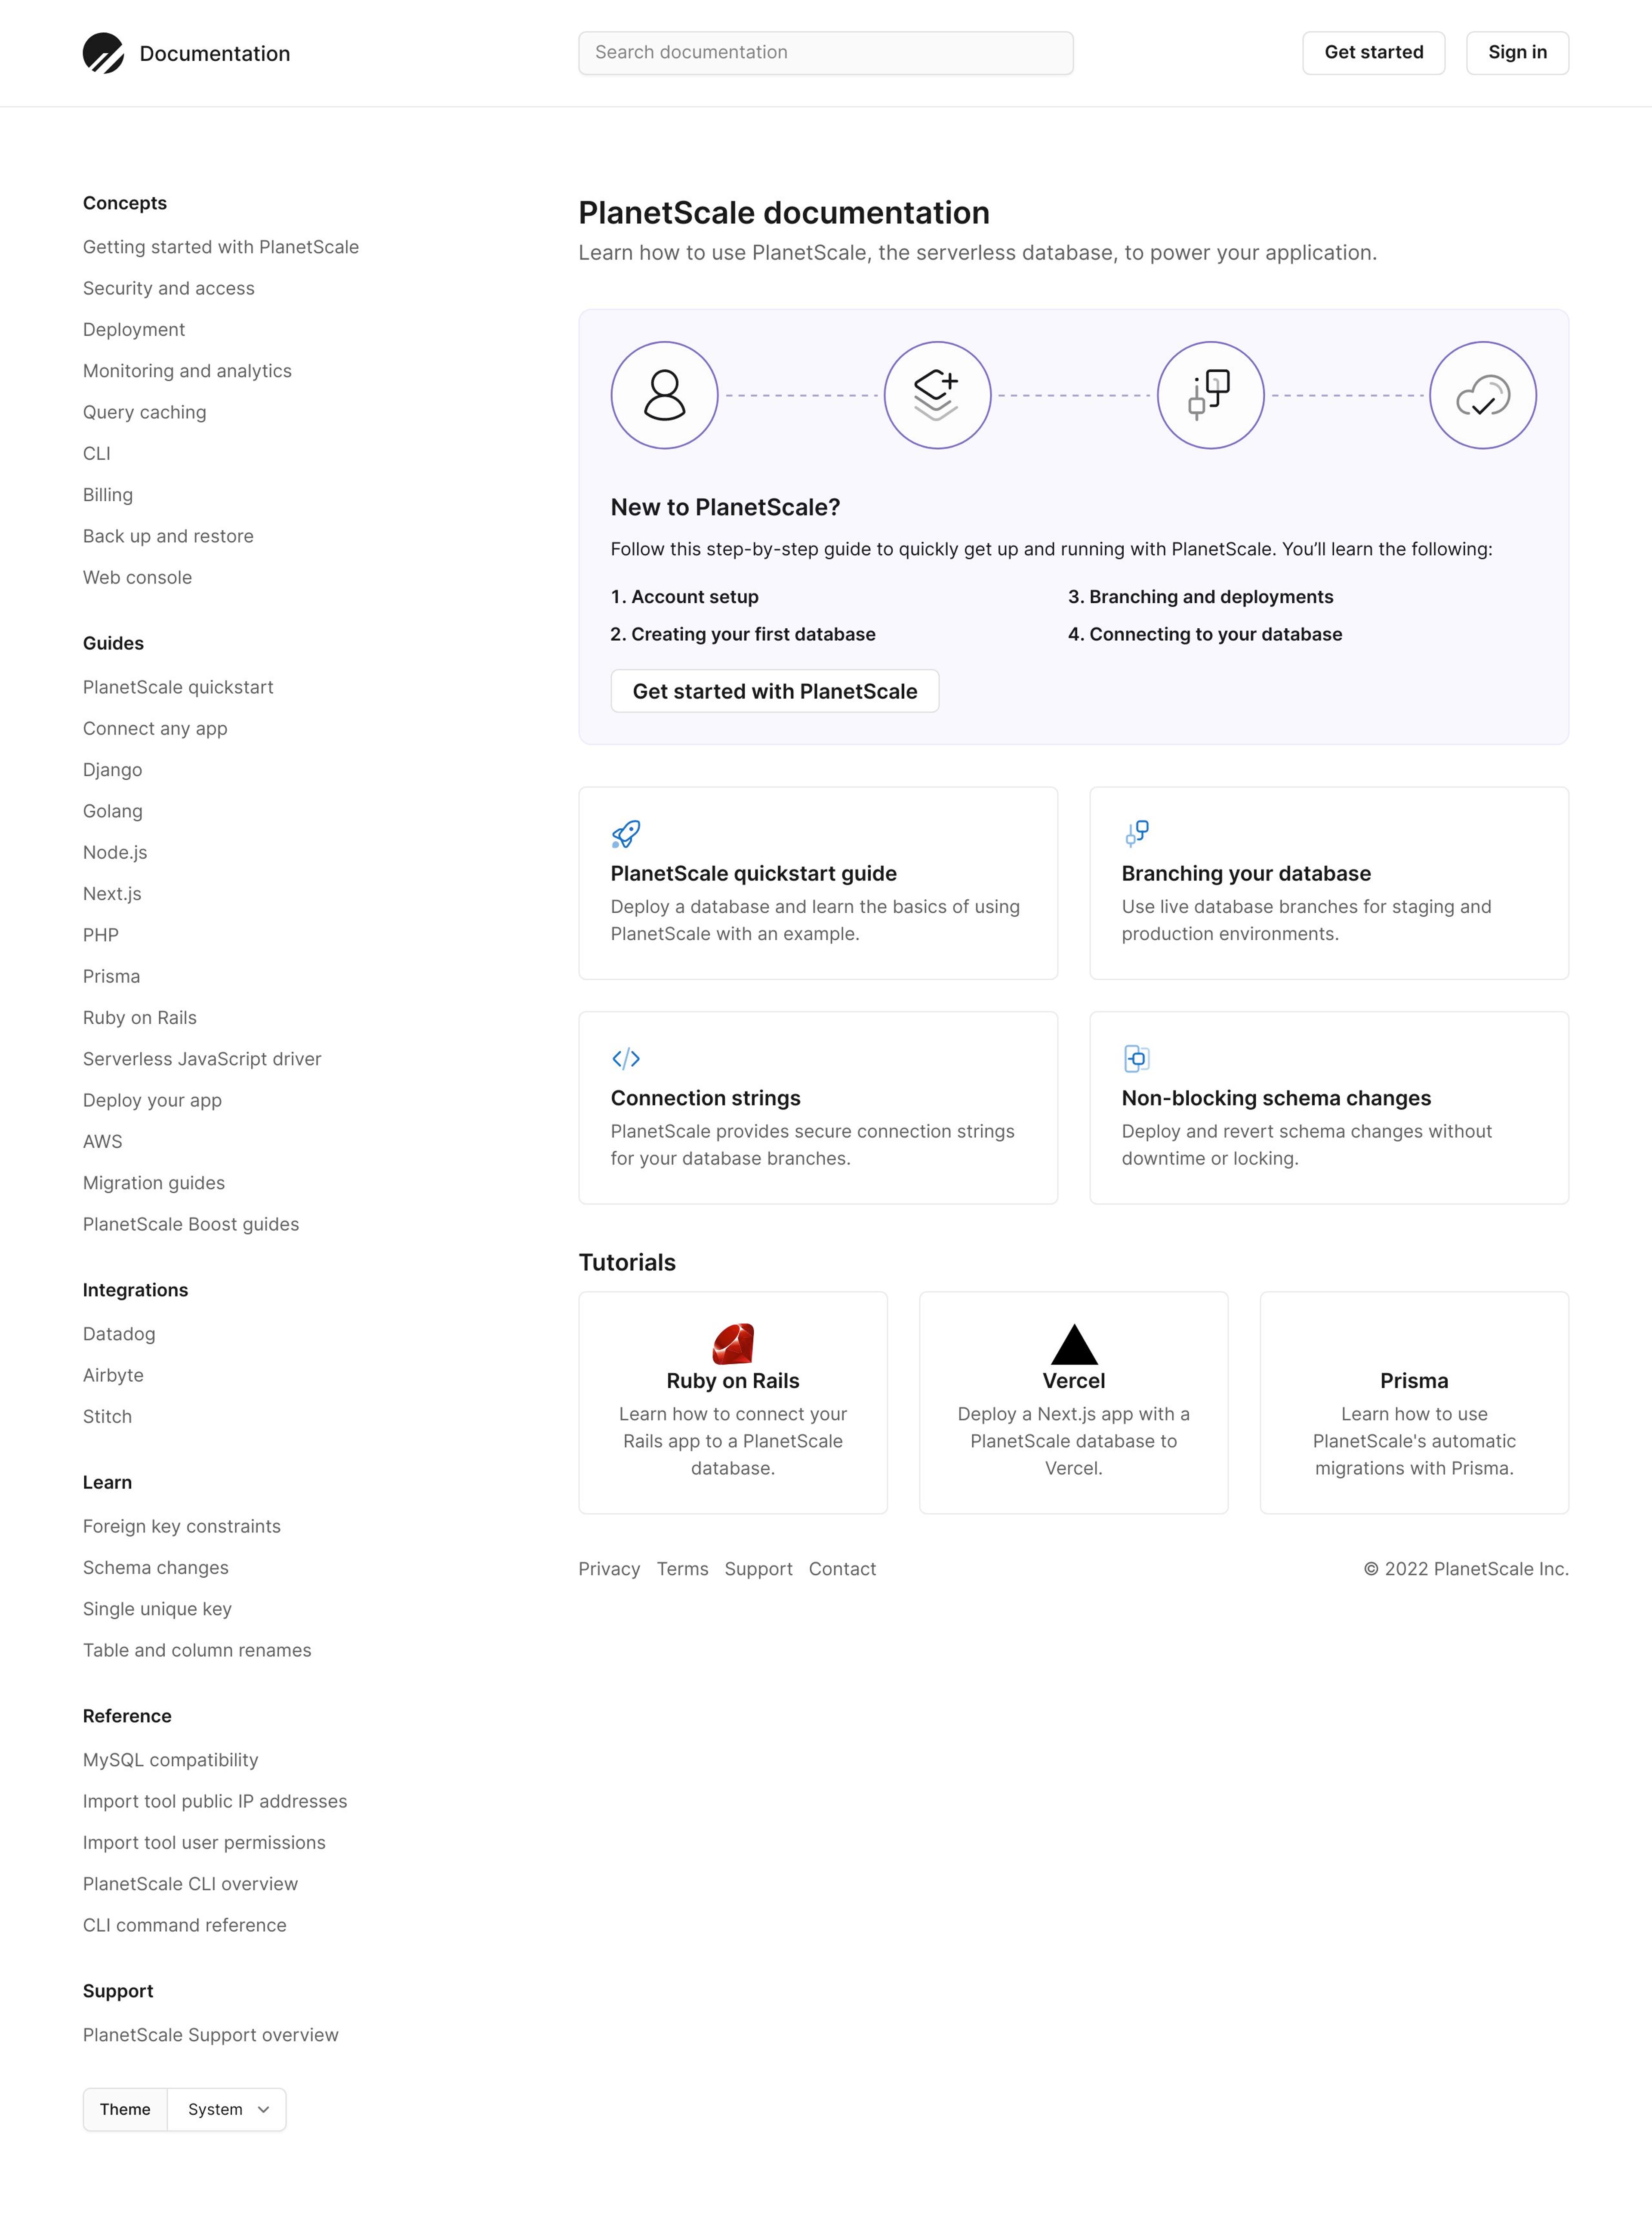Open Migration guides
Screen dimensions: 1652x2214
point(154,1183)
